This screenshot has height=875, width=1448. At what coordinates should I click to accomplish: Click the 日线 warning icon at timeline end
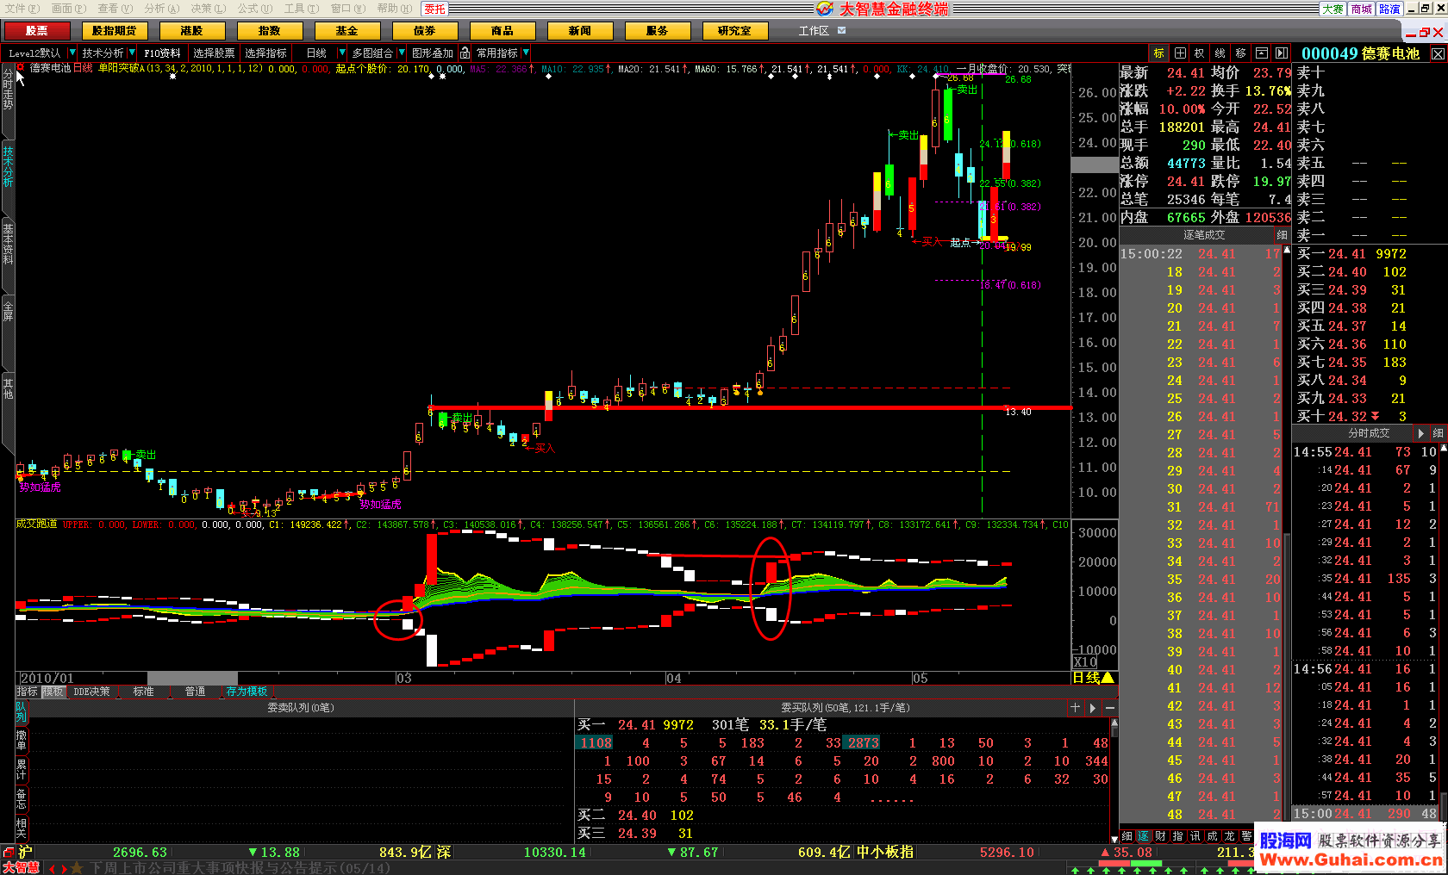tap(1108, 678)
